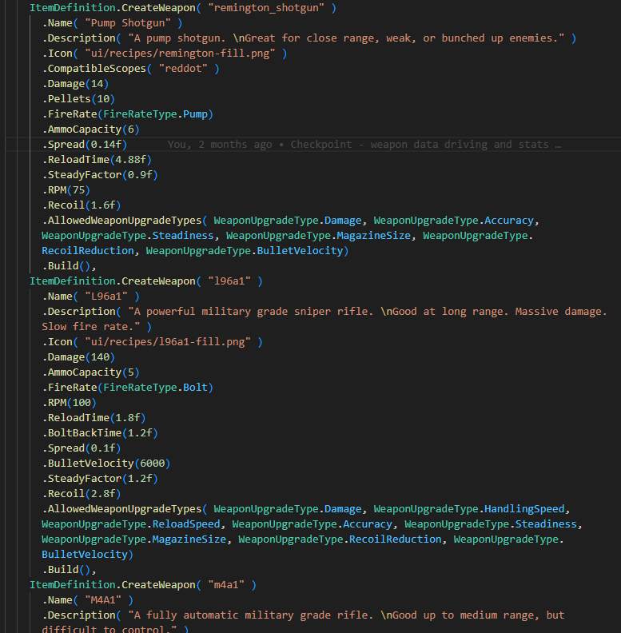Screen dimensions: 621x633
Task: Click the Recoil(1.6f) value
Action: [x=102, y=205]
